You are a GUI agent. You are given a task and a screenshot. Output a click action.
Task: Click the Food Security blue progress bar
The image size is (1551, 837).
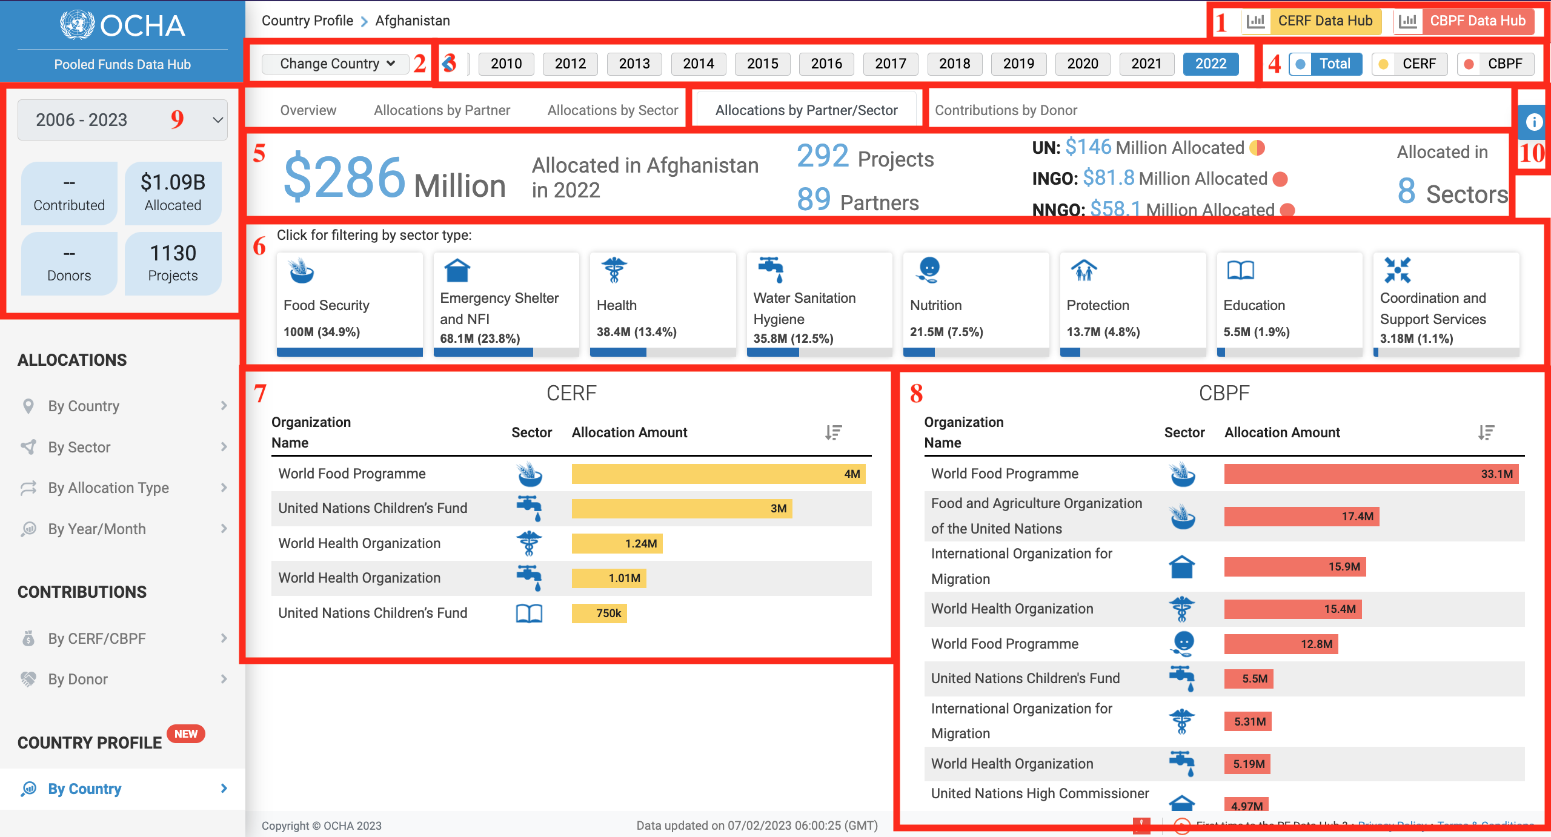click(x=350, y=352)
